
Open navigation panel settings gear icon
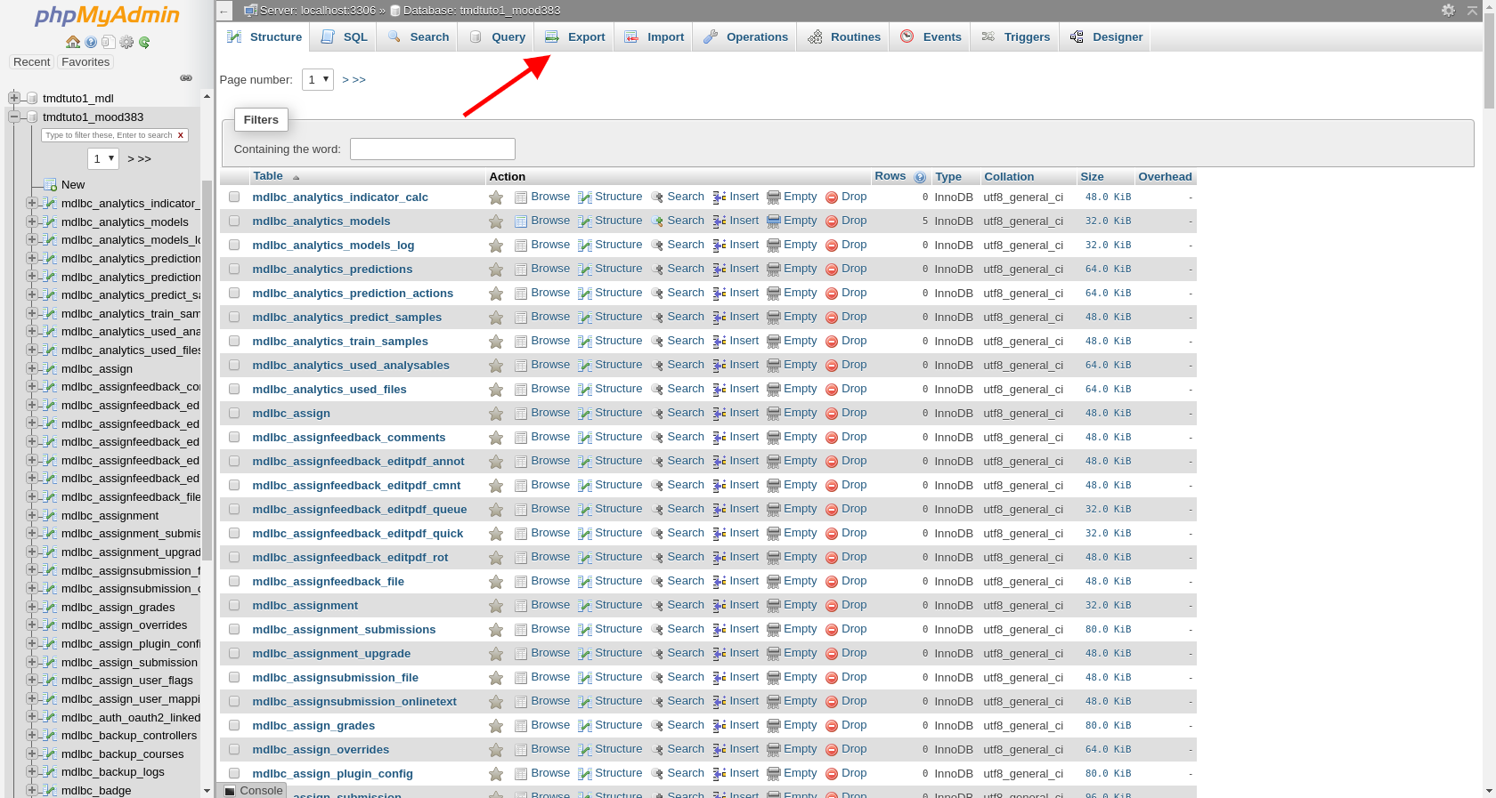click(x=126, y=42)
